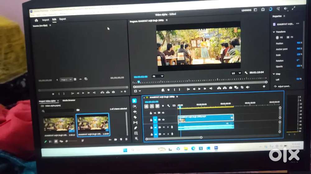
Task: Select the Rectangle tool
Action: coord(136,133)
